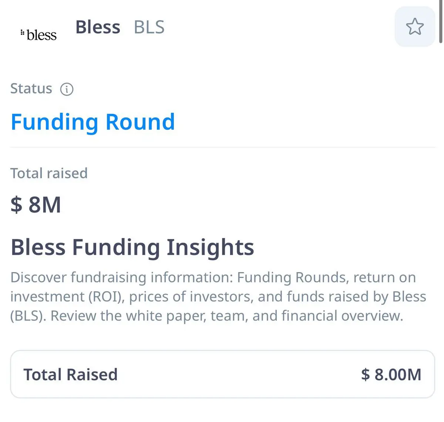Click 'financial overview' at description end

coord(342,316)
